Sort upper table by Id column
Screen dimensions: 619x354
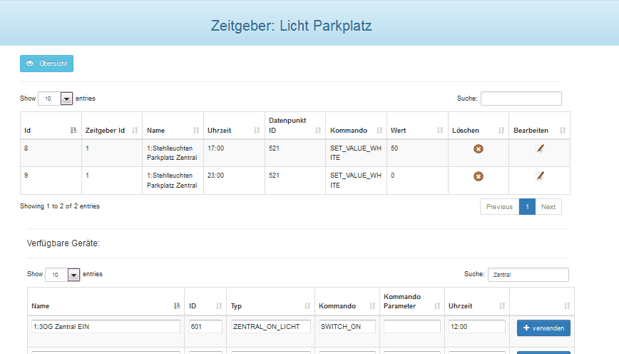(50, 131)
